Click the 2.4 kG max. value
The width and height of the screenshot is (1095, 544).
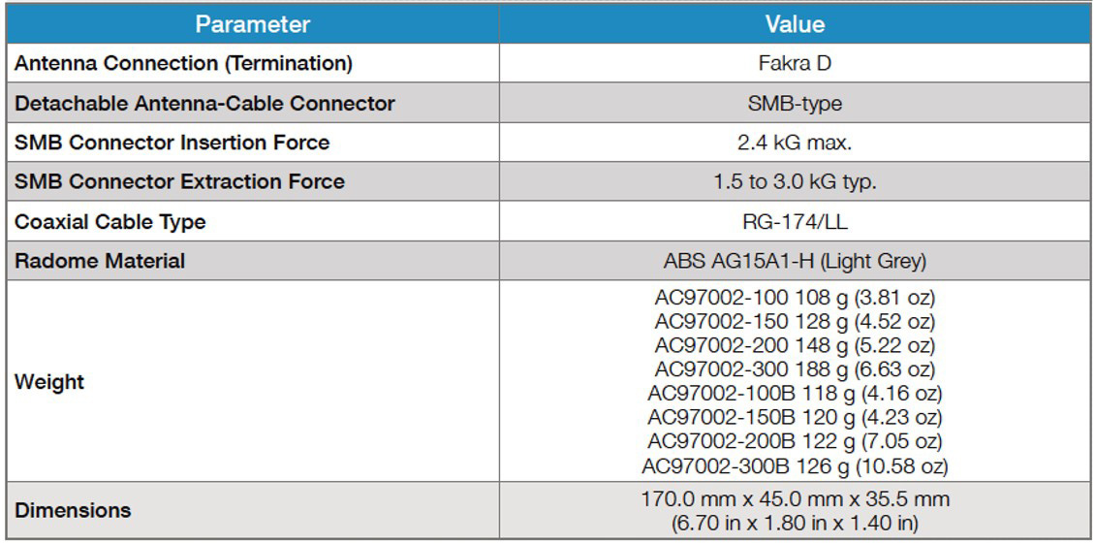pos(795,143)
